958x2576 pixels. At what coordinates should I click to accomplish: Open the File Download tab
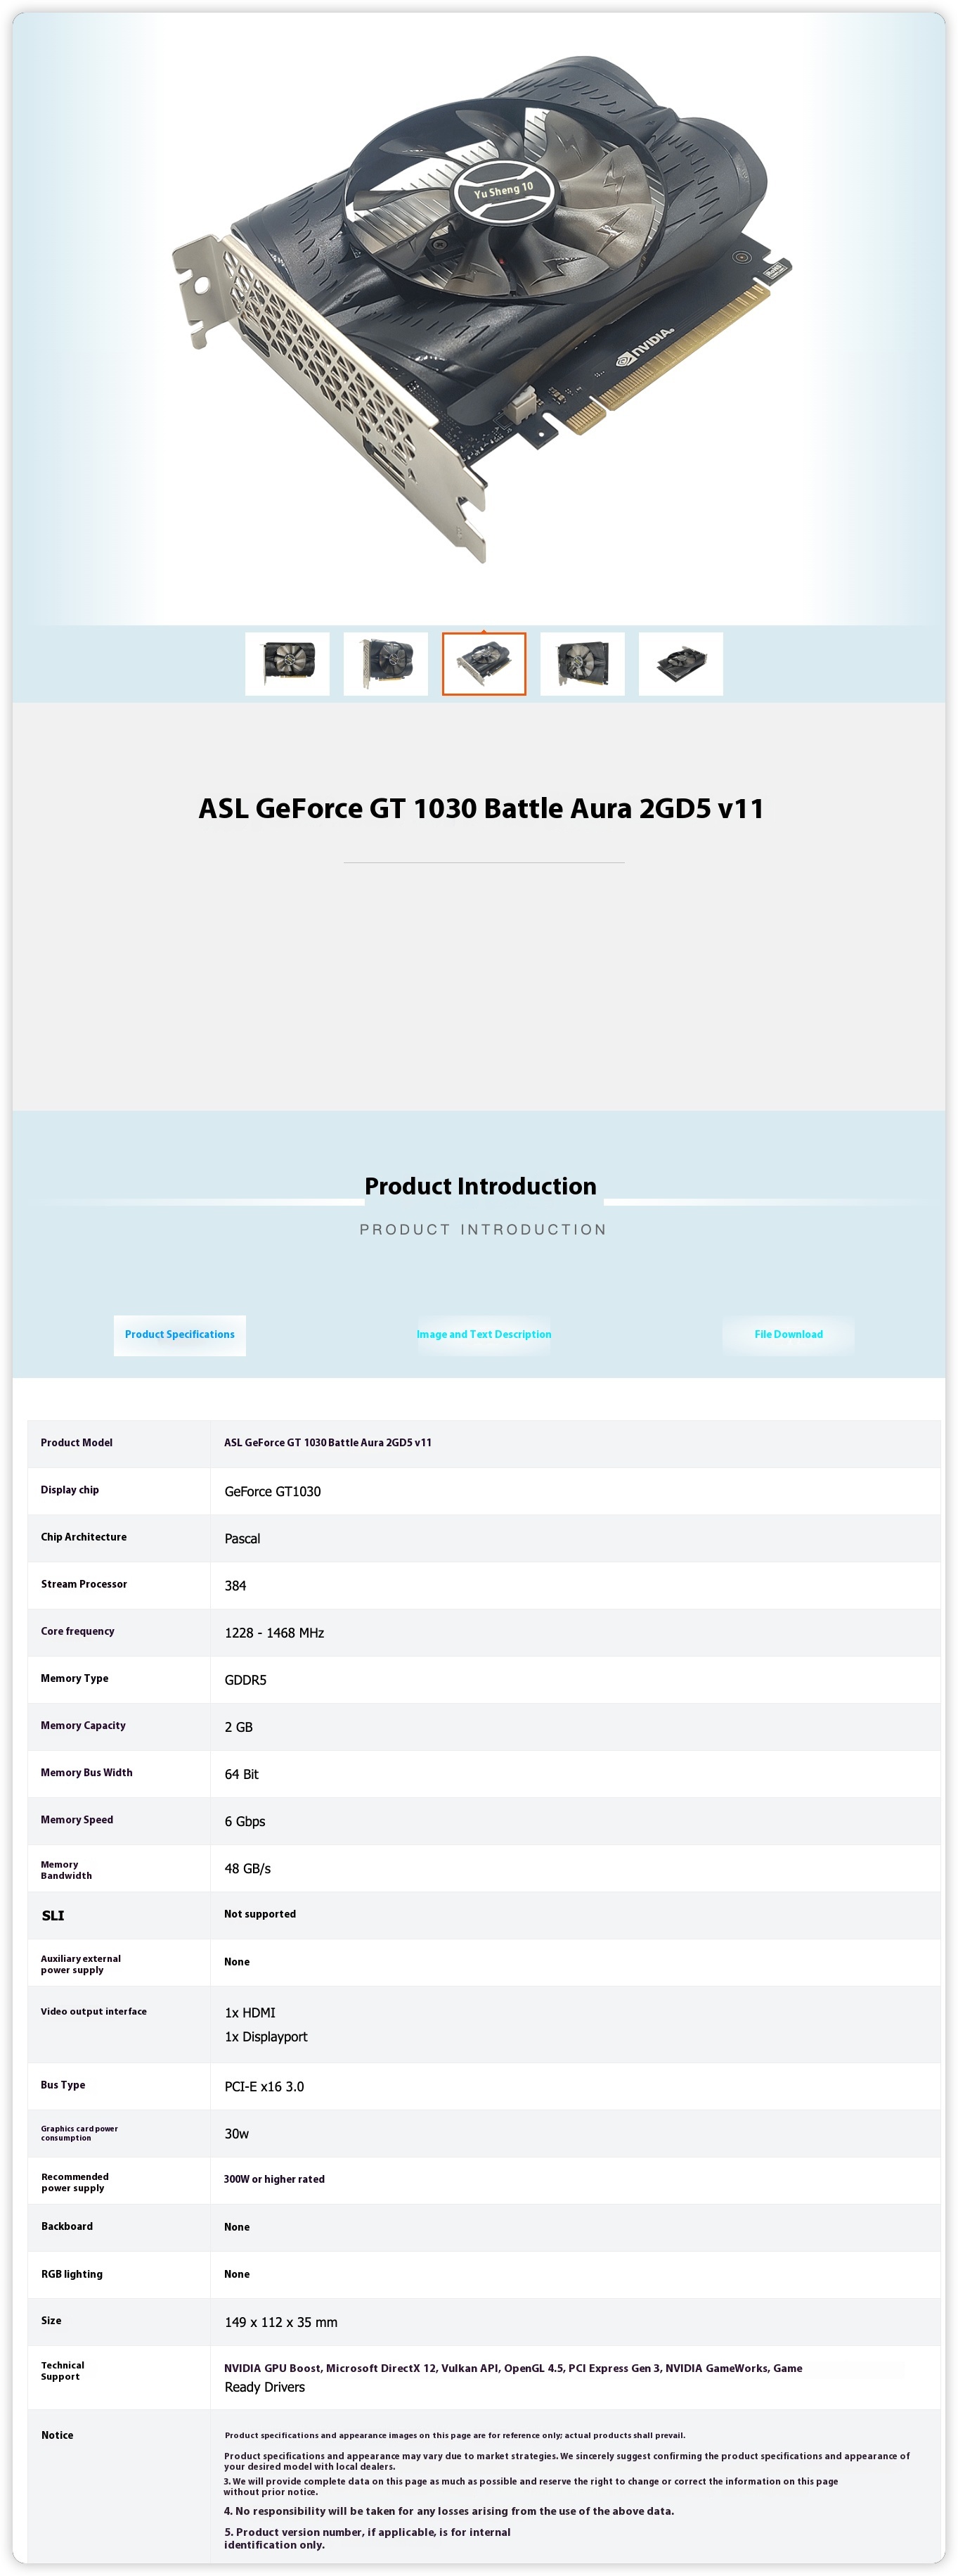pyautogui.click(x=788, y=1335)
